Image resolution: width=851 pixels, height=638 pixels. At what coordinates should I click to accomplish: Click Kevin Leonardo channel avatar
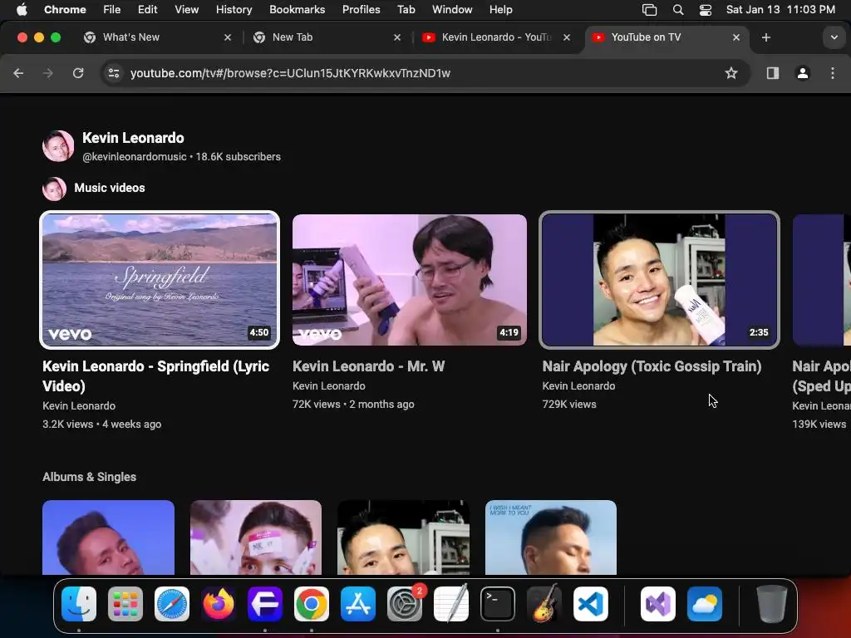pyautogui.click(x=58, y=146)
